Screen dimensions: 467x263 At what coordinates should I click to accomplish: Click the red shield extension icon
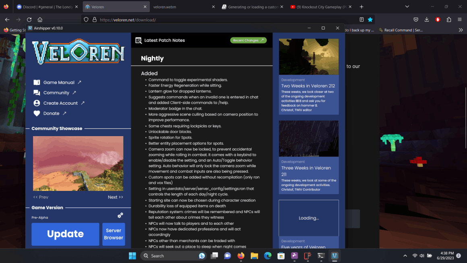[438, 20]
